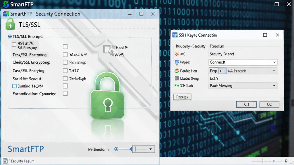The width and height of the screenshot is (294, 165).
Task: Click the grid icon beside Lfadet Oxing
Action: 177,78
